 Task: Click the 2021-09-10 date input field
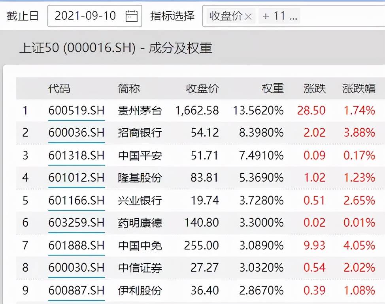[x=94, y=16]
